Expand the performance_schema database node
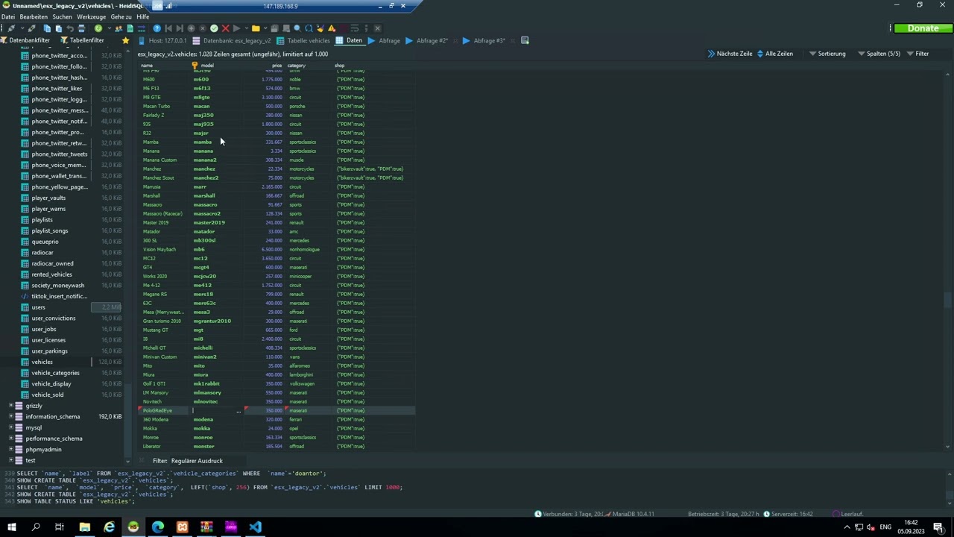Image resolution: width=954 pixels, height=537 pixels. click(11, 439)
